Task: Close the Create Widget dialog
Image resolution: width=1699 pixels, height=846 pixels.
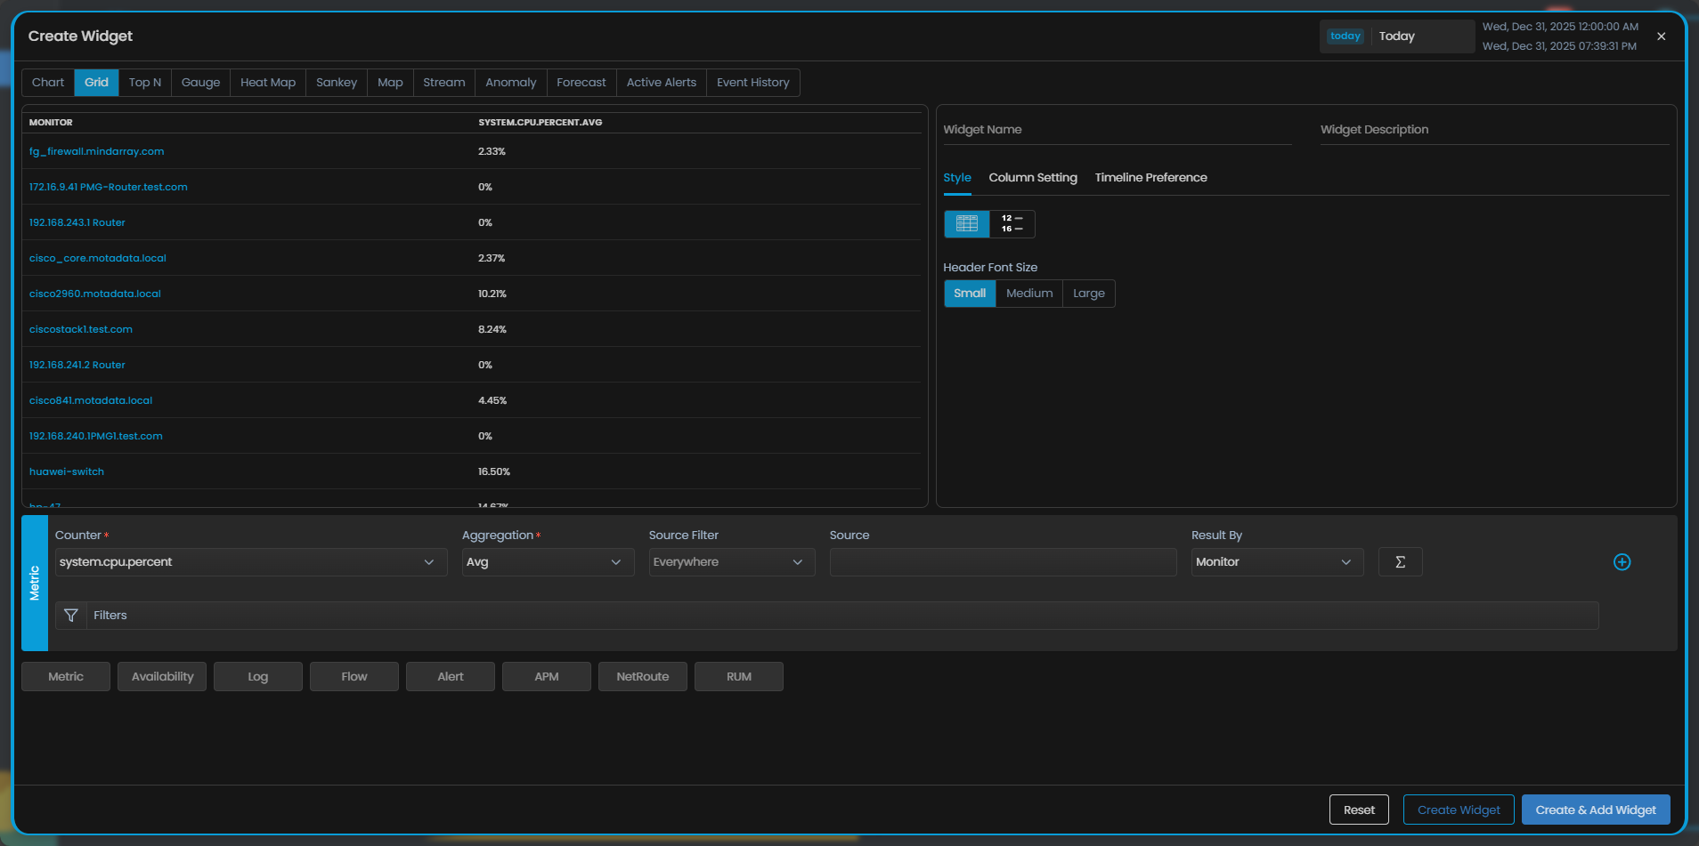Action: pos(1661,36)
